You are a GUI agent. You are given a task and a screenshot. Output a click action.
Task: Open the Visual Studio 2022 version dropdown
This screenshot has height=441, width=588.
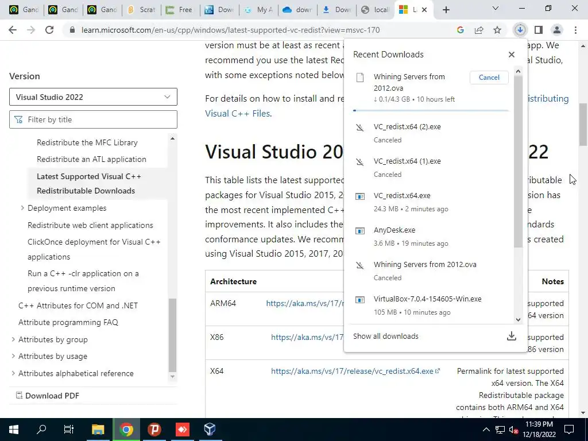coord(93,96)
